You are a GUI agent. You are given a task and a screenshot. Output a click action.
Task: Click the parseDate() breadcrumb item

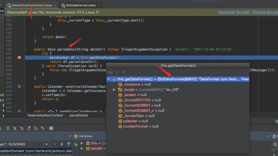tap(79, 115)
